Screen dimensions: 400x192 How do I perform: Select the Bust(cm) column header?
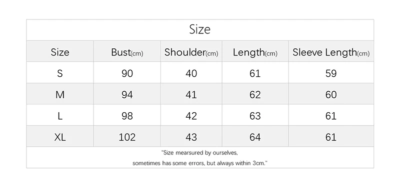tap(127, 52)
